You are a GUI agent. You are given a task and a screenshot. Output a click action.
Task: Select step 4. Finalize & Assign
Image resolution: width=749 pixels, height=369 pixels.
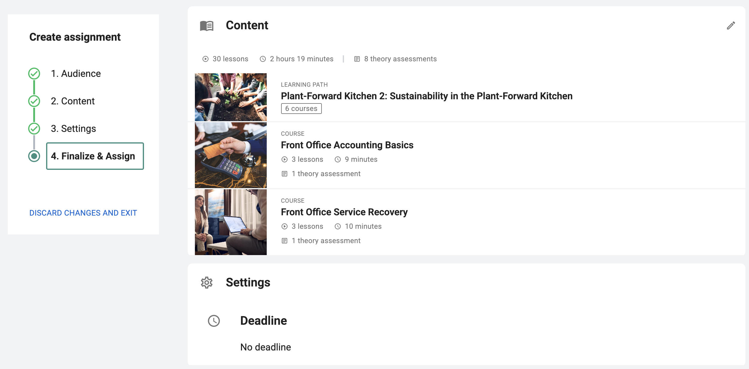click(x=95, y=156)
